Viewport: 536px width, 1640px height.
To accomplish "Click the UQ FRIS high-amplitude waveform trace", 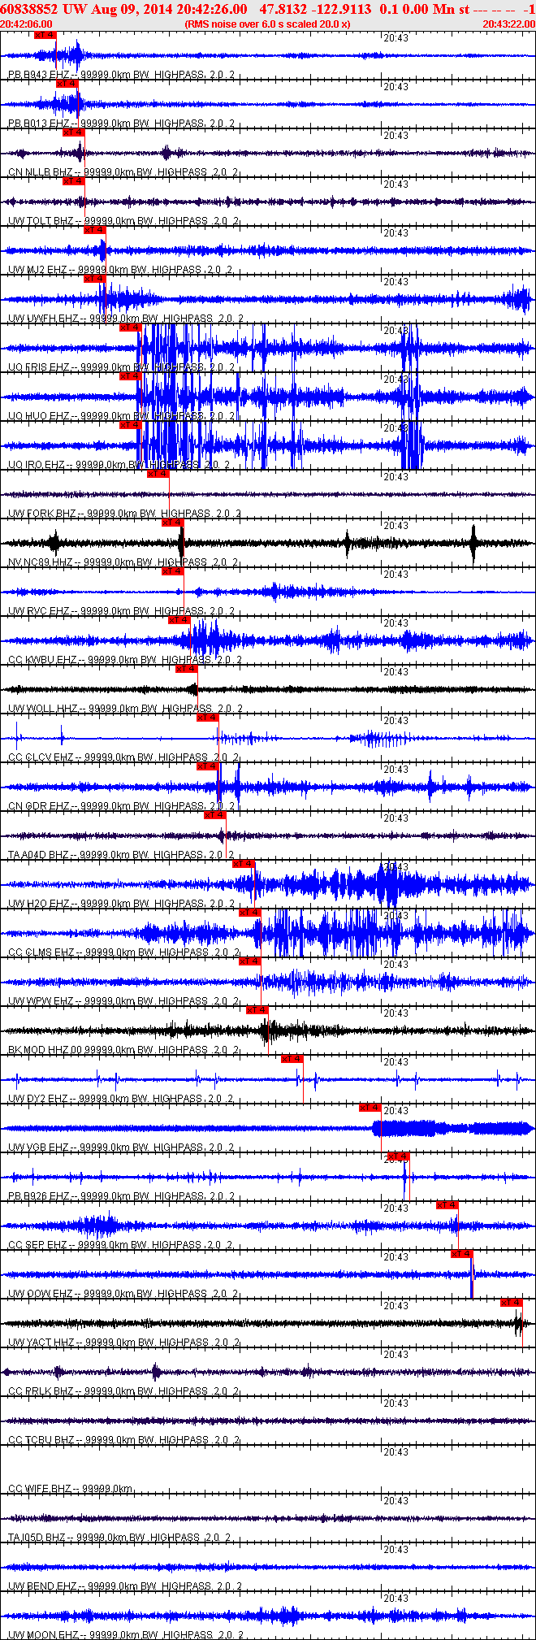I will [268, 348].
